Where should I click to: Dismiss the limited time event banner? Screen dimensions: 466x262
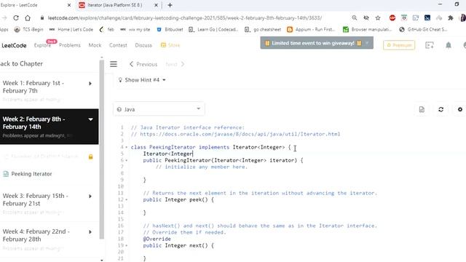tap(367, 43)
